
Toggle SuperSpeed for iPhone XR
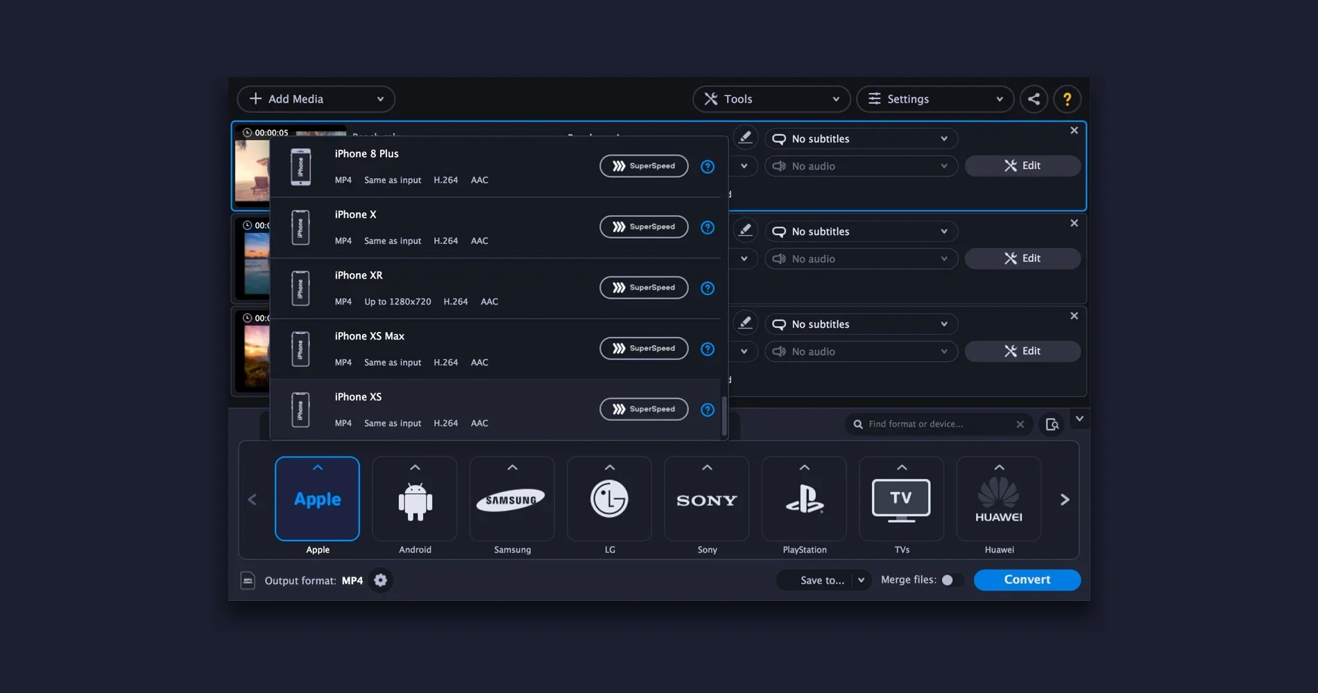click(x=644, y=288)
